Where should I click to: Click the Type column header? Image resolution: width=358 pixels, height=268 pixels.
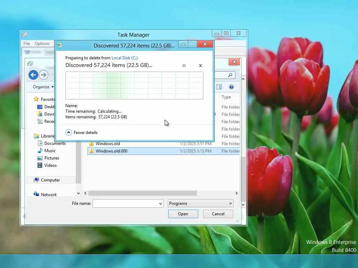click(x=226, y=97)
